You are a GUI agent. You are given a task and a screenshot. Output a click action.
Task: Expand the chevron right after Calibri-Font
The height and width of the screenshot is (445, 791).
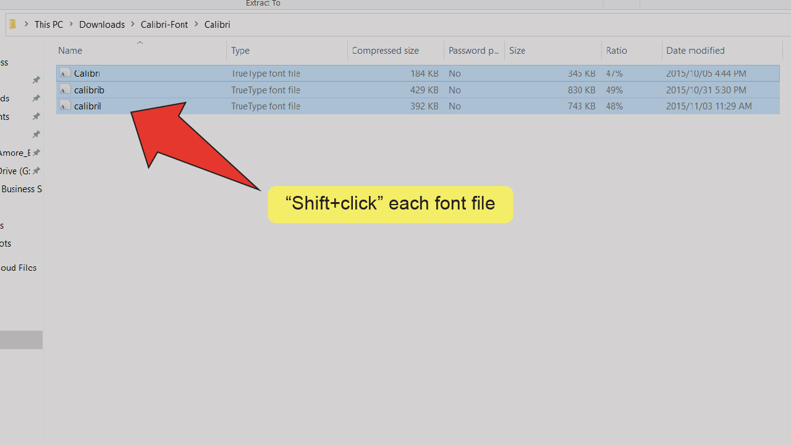(197, 25)
